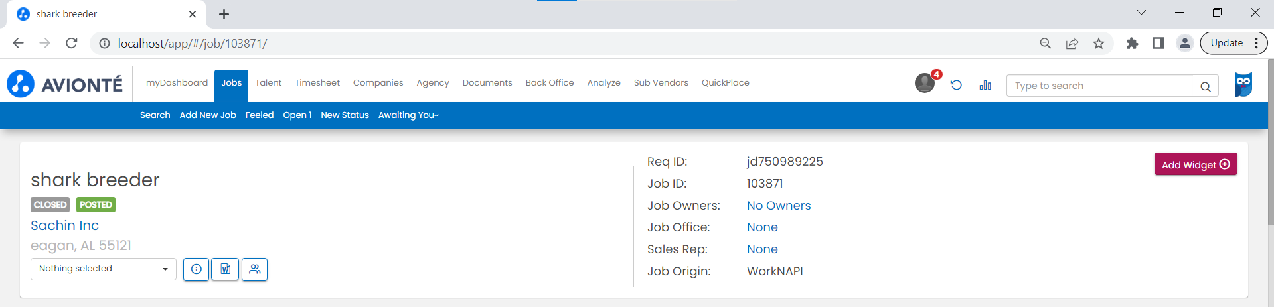
Task: Expand the Awaiting You menu
Action: pos(408,115)
